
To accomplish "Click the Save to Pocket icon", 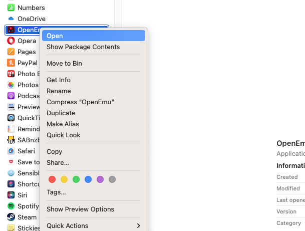I will coord(11,162).
